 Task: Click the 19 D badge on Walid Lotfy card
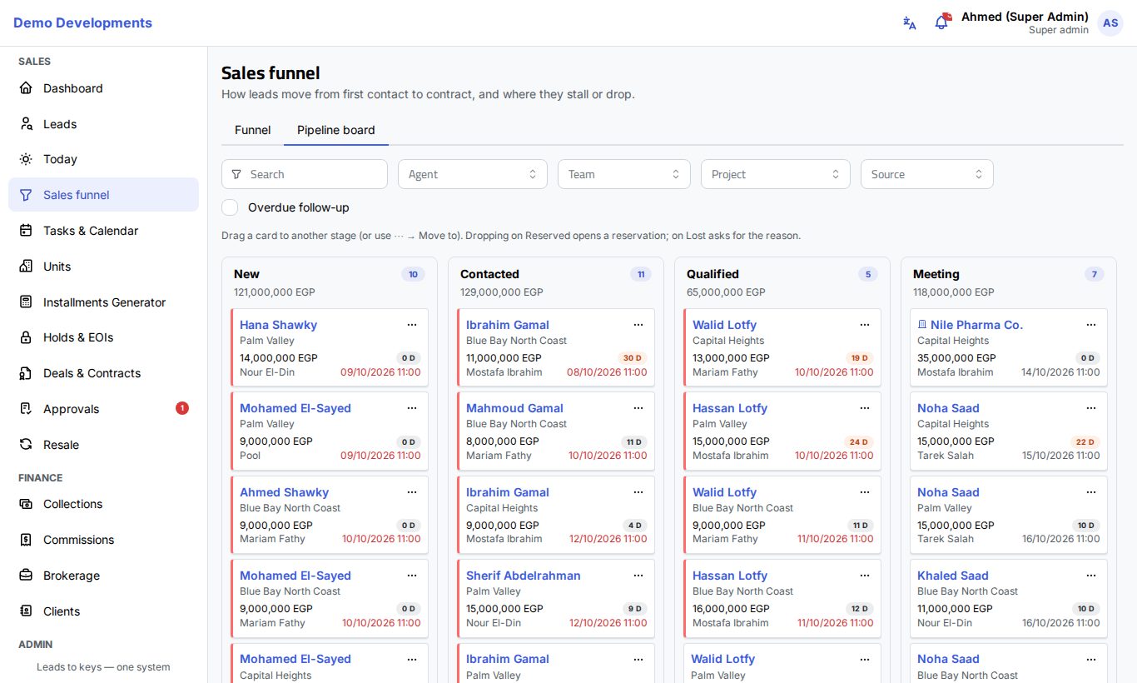pyautogui.click(x=859, y=358)
